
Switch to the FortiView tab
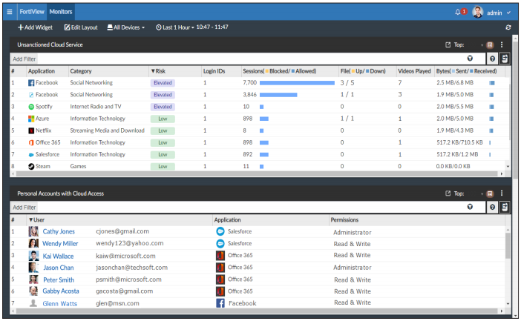(32, 12)
